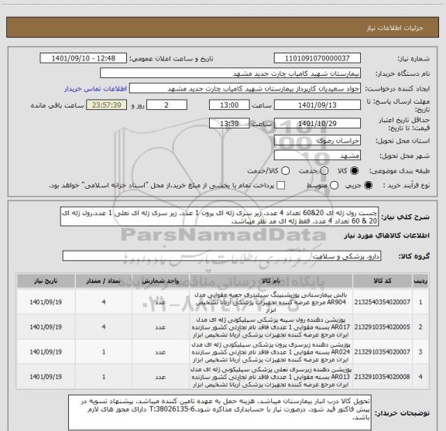The height and width of the screenshot is (431, 446).
Task: Click the buyer notes text area
Action: pos(220,412)
